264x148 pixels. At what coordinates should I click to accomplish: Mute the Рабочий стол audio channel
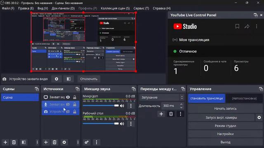(x=122, y=124)
